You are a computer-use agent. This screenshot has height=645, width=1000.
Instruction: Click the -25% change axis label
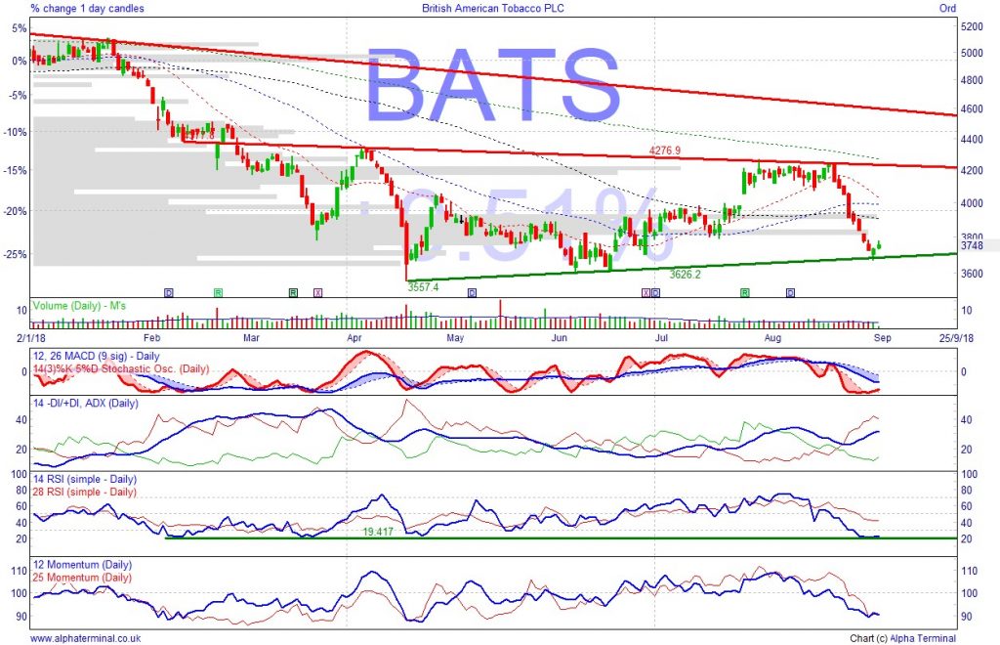coord(16,254)
